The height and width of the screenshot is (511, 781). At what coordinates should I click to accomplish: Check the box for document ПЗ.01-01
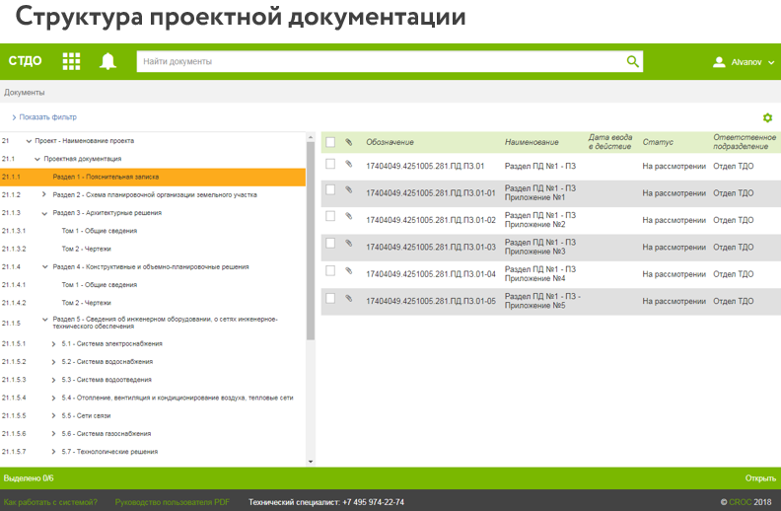pyautogui.click(x=330, y=189)
